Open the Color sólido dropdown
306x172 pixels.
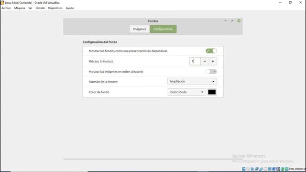pos(187,92)
